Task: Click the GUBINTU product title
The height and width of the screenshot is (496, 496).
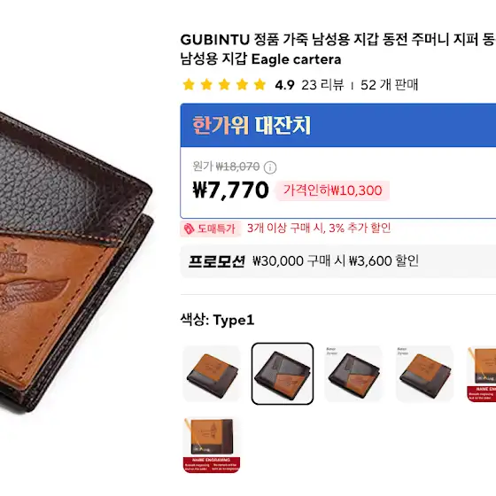Action: tap(337, 50)
